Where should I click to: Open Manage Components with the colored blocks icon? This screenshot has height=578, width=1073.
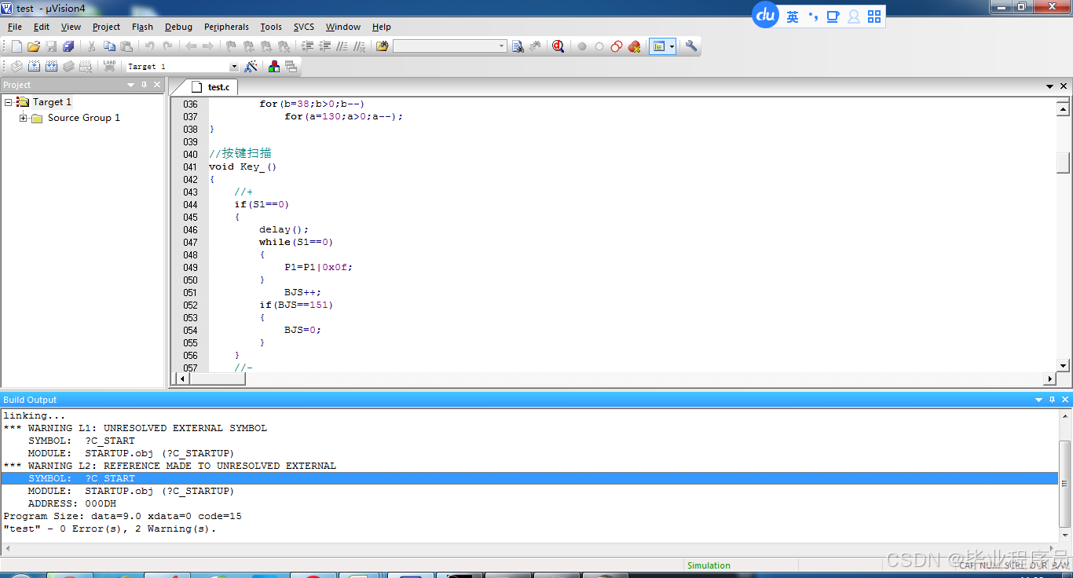click(x=274, y=67)
